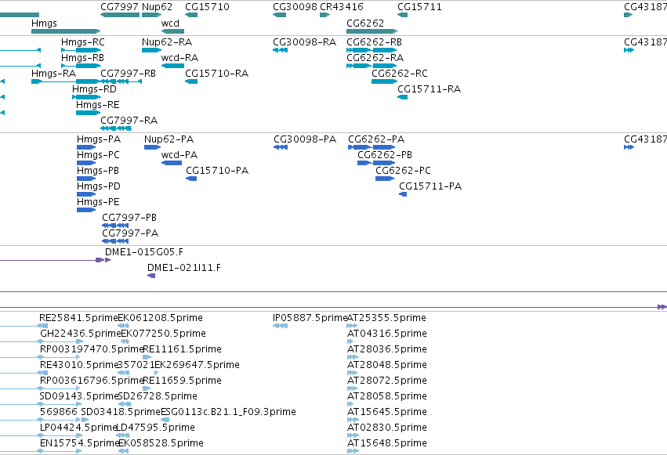The width and height of the screenshot is (667, 455).
Task: Select the DME1-021I11.F feature
Action: click(x=151, y=276)
